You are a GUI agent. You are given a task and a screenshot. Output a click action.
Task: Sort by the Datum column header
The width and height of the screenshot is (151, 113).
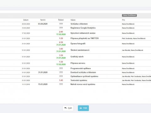click(26, 20)
